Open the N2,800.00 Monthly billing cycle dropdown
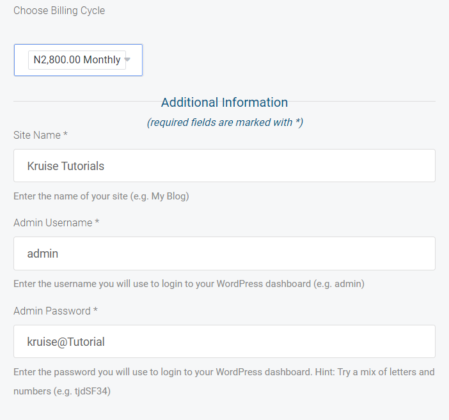449x420 pixels. tap(77, 60)
